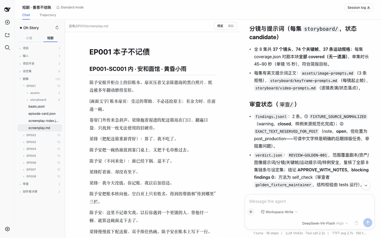Click the add attachment plus button
This screenshot has width=381, height=238.
coord(251,212)
